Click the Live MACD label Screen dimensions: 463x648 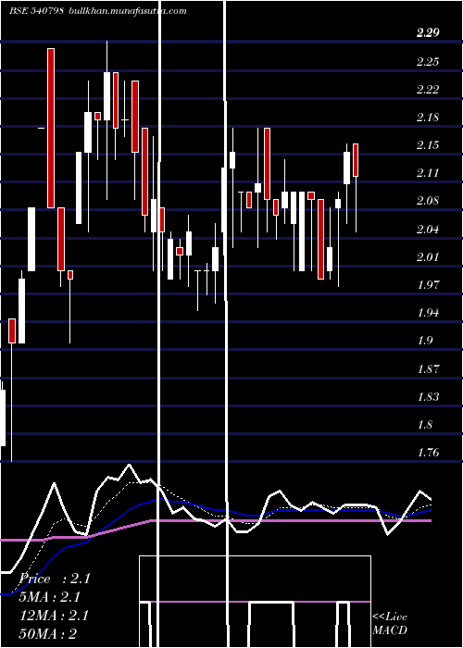(x=390, y=623)
